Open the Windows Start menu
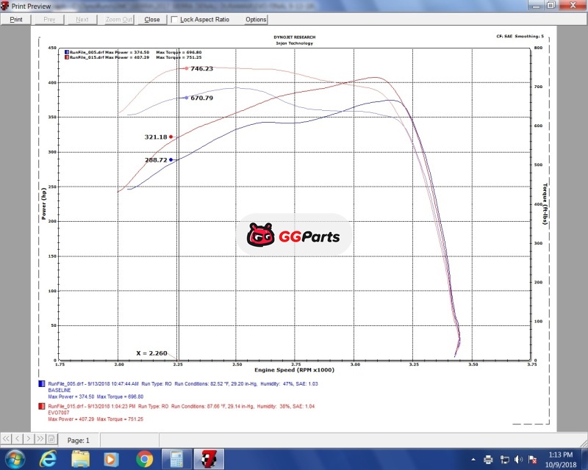The image size is (588, 470). [14, 459]
